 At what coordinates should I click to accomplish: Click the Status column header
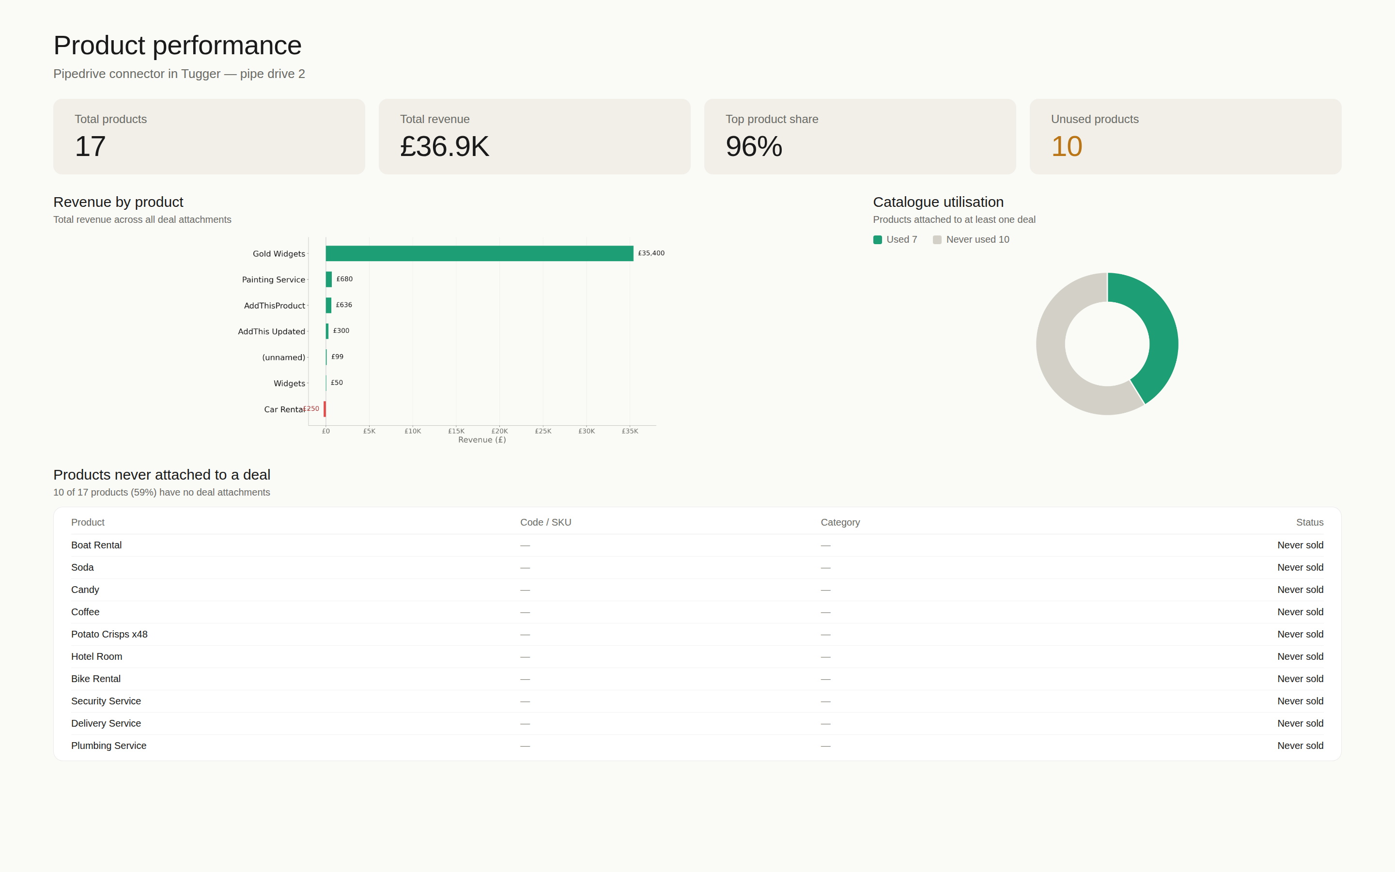(1309, 523)
